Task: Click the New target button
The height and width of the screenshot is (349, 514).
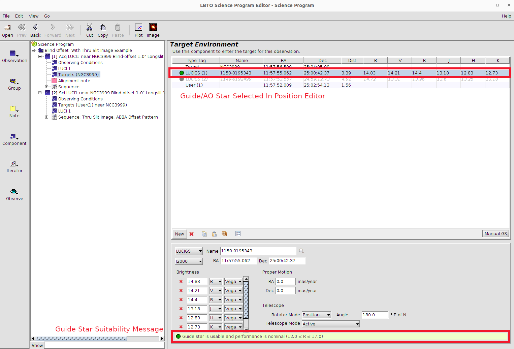Action: pyautogui.click(x=180, y=234)
